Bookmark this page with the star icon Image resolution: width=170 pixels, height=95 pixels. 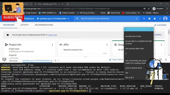coord(149,9)
